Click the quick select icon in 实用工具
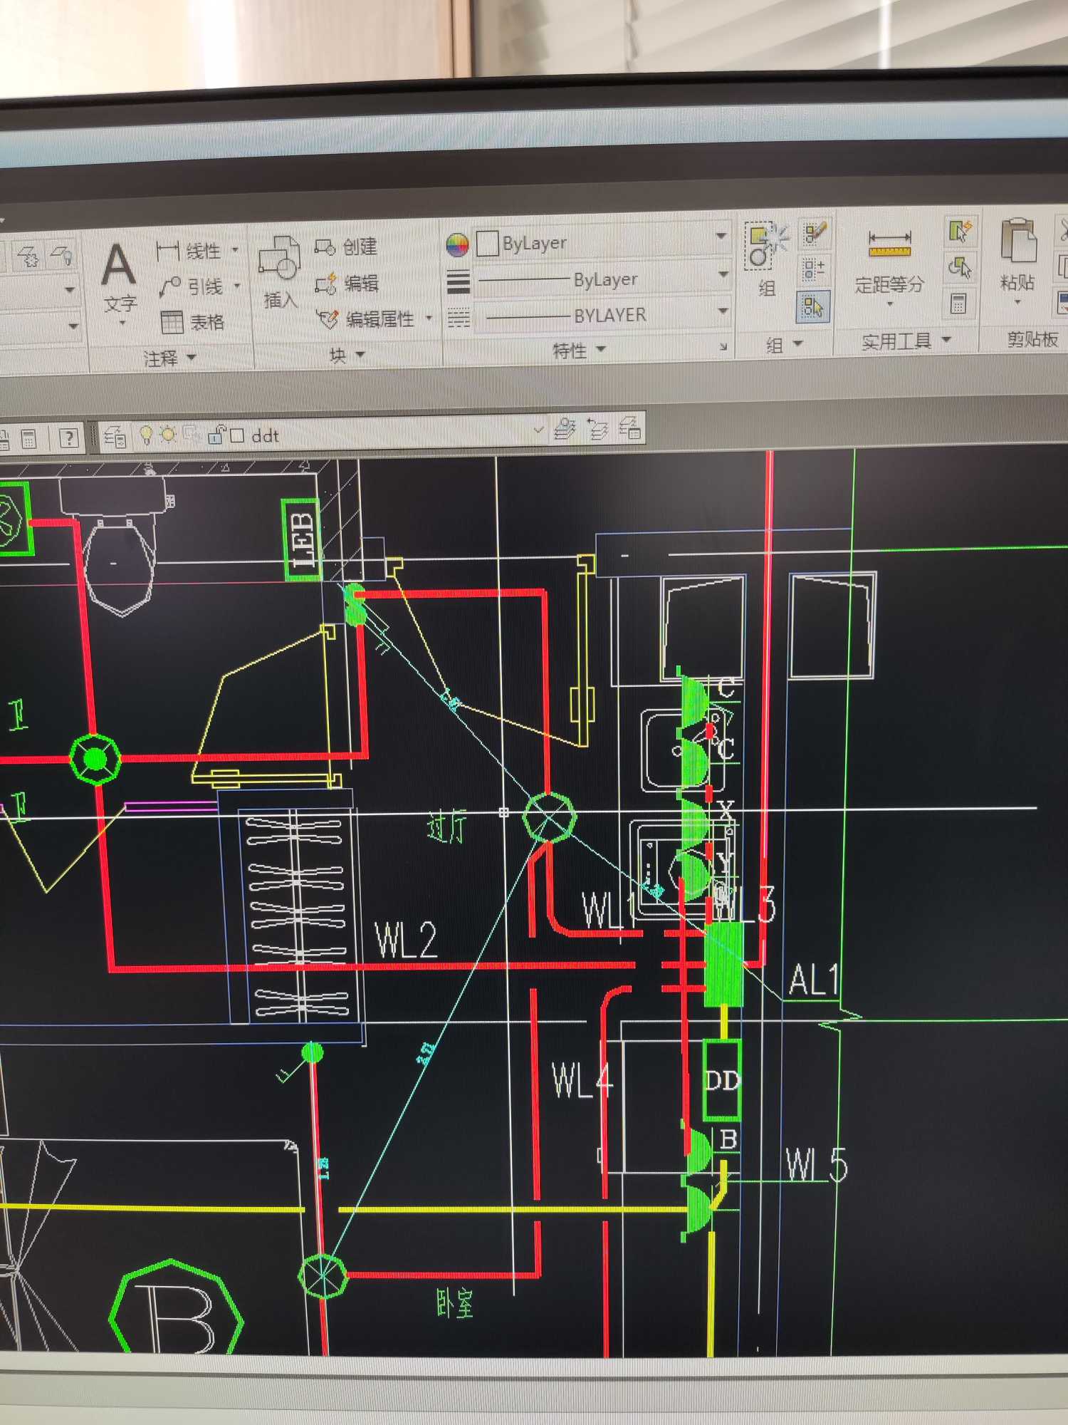This screenshot has height=1425, width=1068. [960, 230]
